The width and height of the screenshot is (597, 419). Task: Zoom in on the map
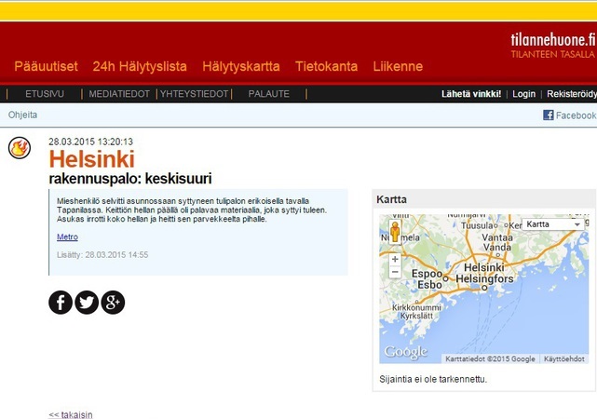click(395, 259)
